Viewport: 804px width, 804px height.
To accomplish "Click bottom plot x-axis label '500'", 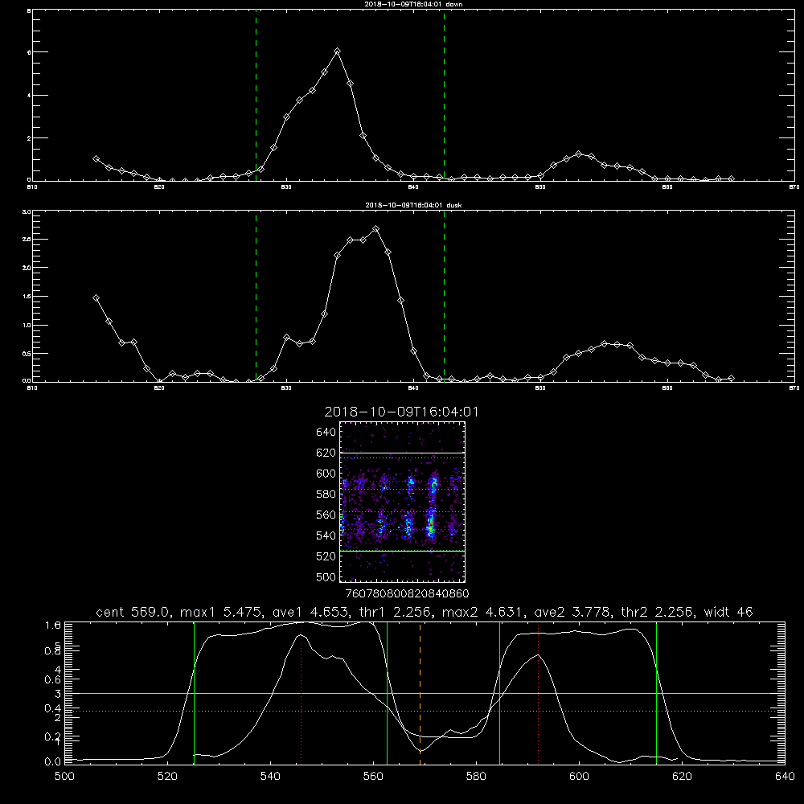I will click(64, 777).
